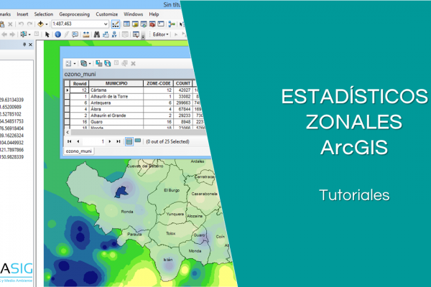Switch to the ozono_muni table tab
This screenshot has width=431, height=287.
click(x=78, y=152)
